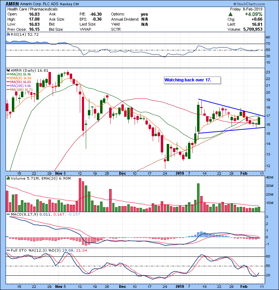Click the 'RSI(14) 52.72' indicator label

(x=25, y=34)
